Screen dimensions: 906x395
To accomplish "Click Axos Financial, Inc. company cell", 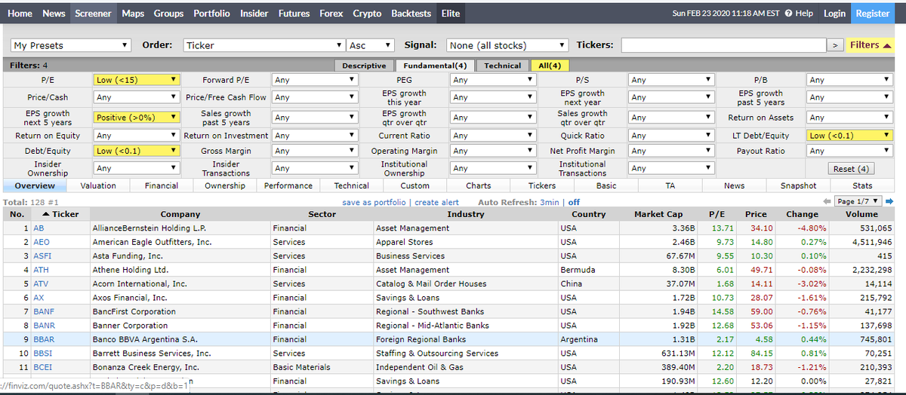I will click(x=180, y=298).
